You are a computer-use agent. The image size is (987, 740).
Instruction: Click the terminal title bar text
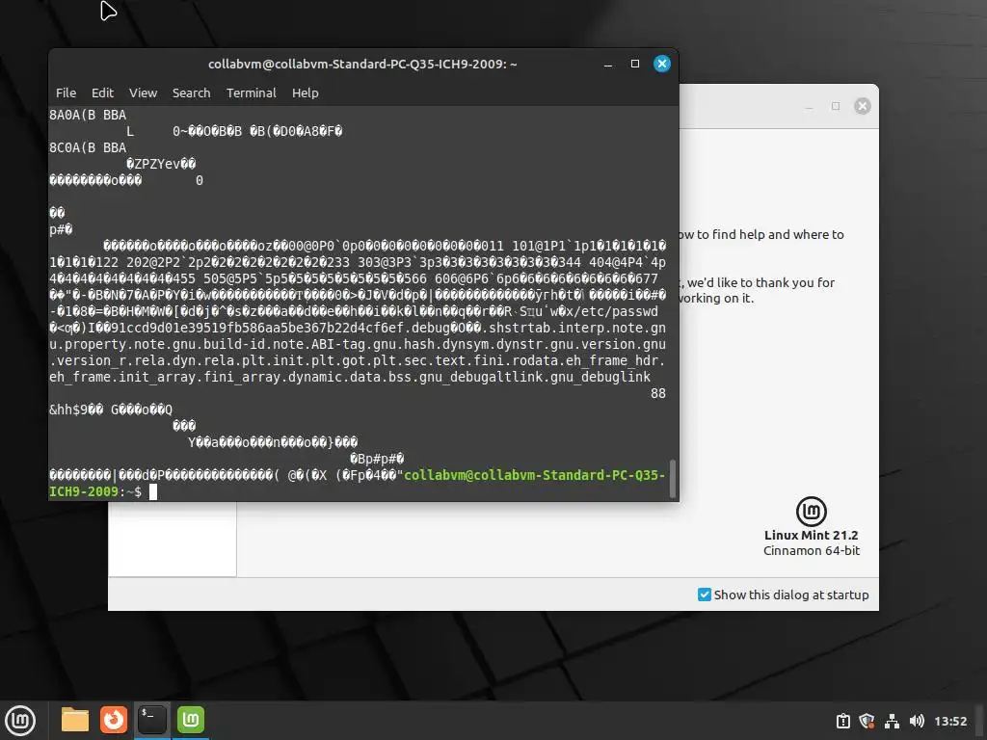(x=362, y=64)
